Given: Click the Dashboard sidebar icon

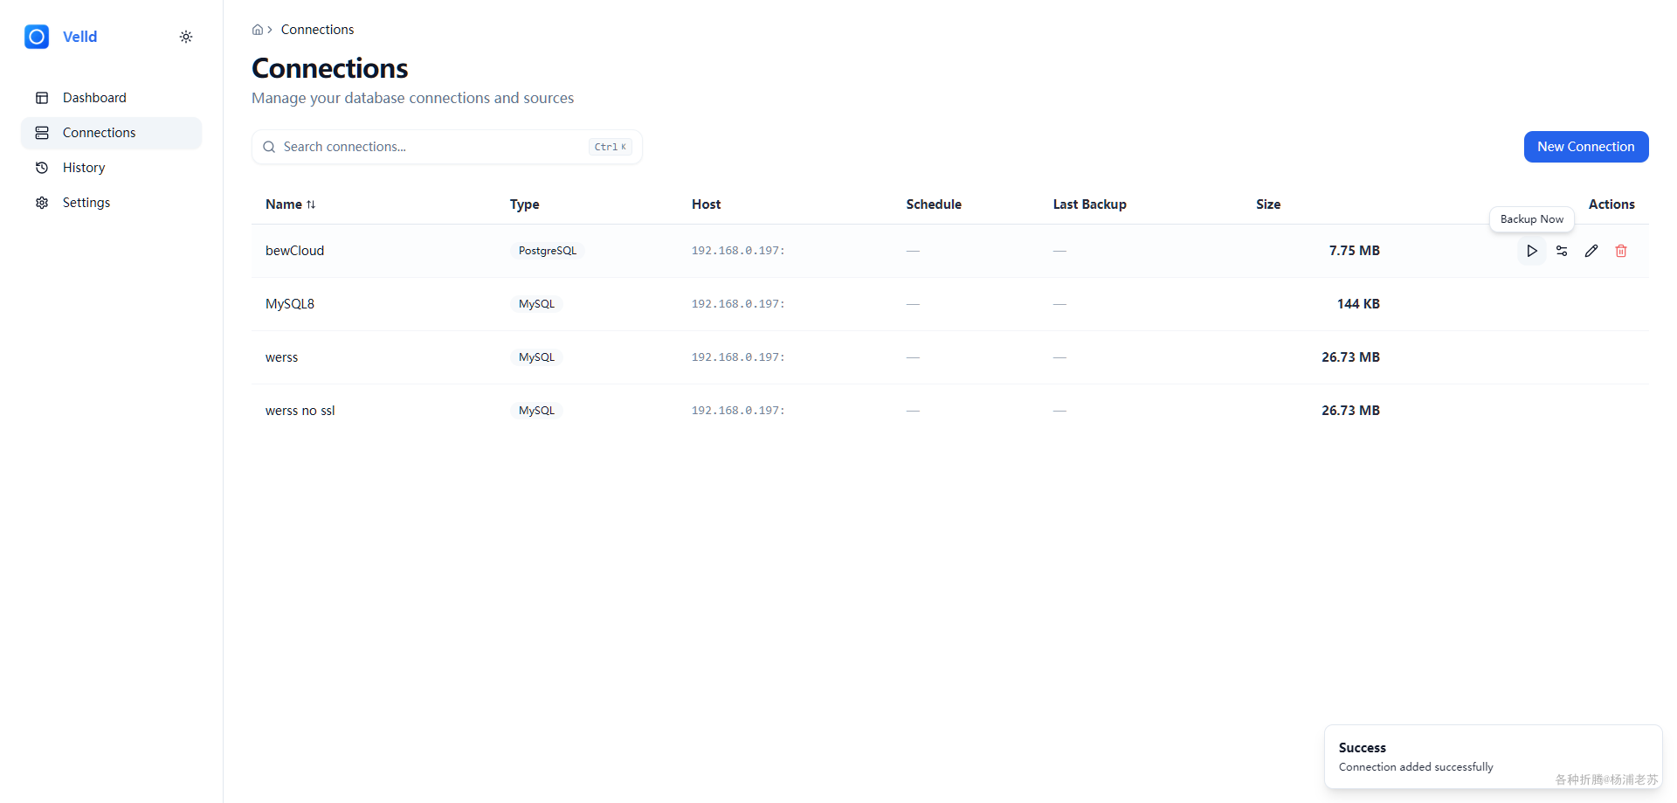Looking at the screenshot, I should point(42,98).
